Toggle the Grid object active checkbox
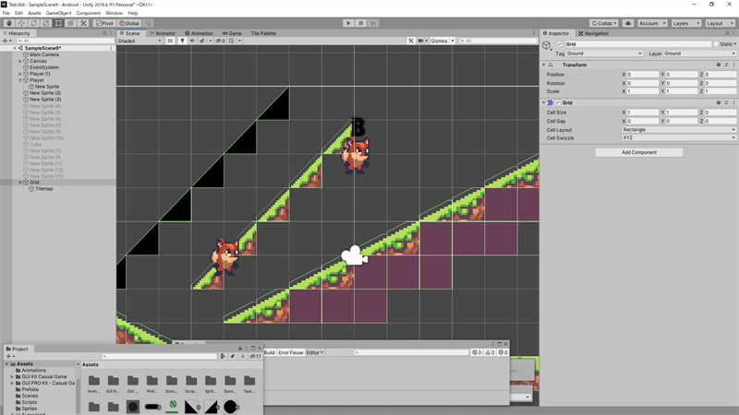This screenshot has height=415, width=739. (560, 44)
